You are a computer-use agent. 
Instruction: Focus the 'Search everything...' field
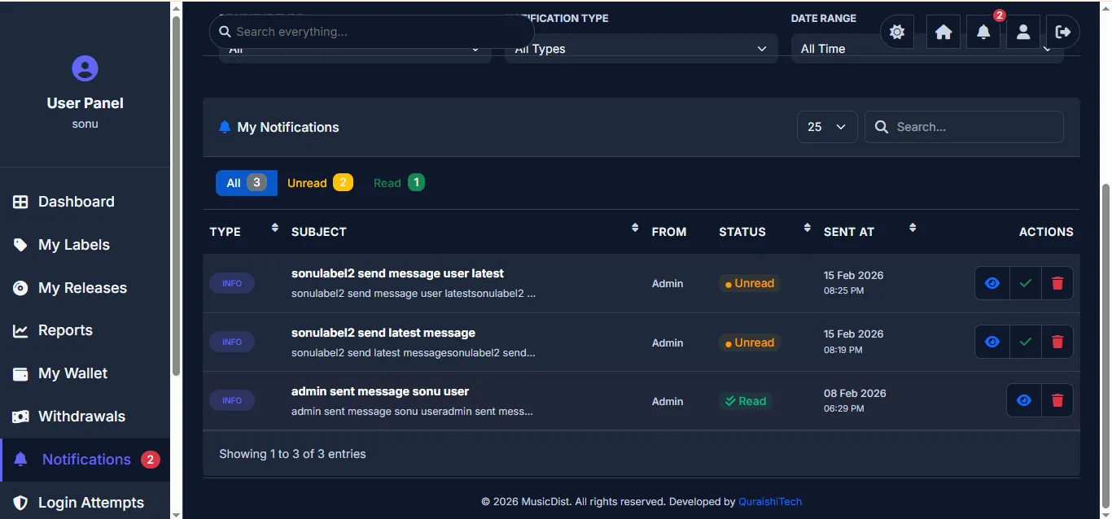click(372, 32)
